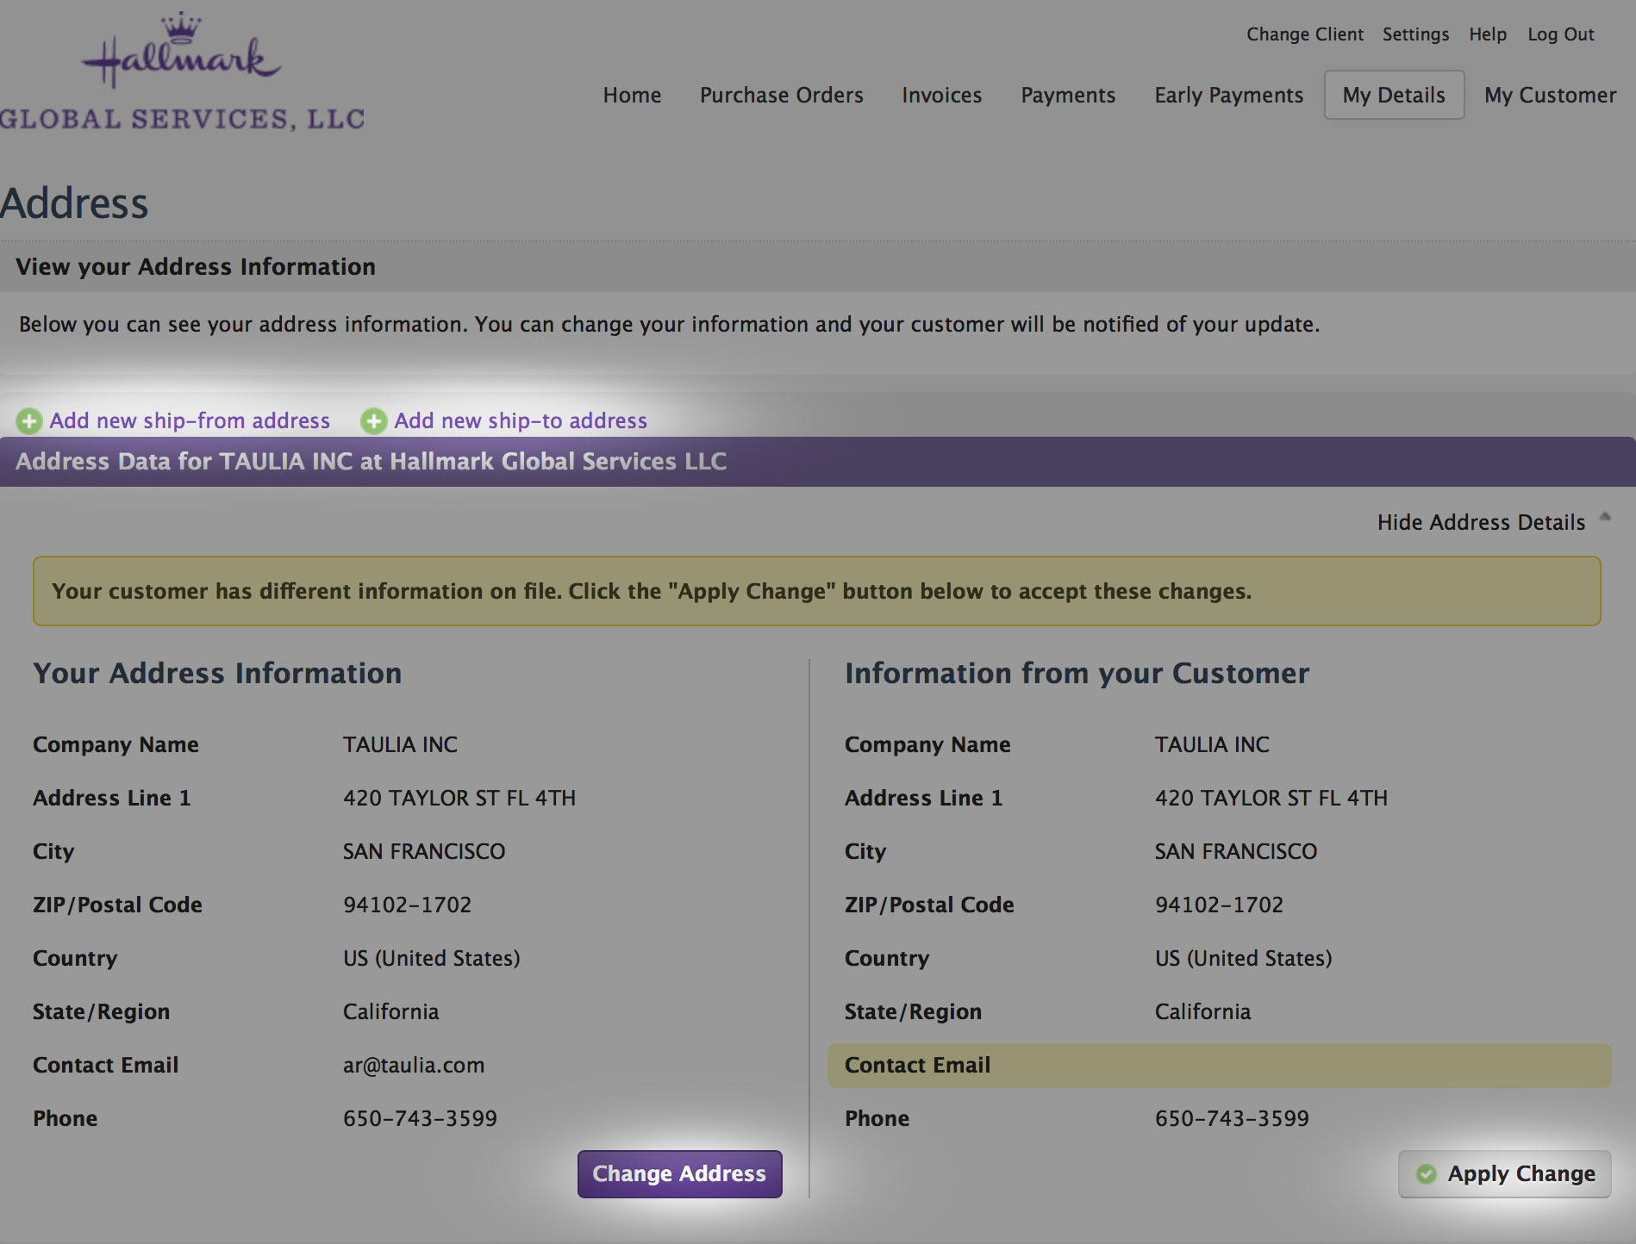1636x1244 pixels.
Task: Click Add new ship-from address link
Action: pyautogui.click(x=190, y=420)
